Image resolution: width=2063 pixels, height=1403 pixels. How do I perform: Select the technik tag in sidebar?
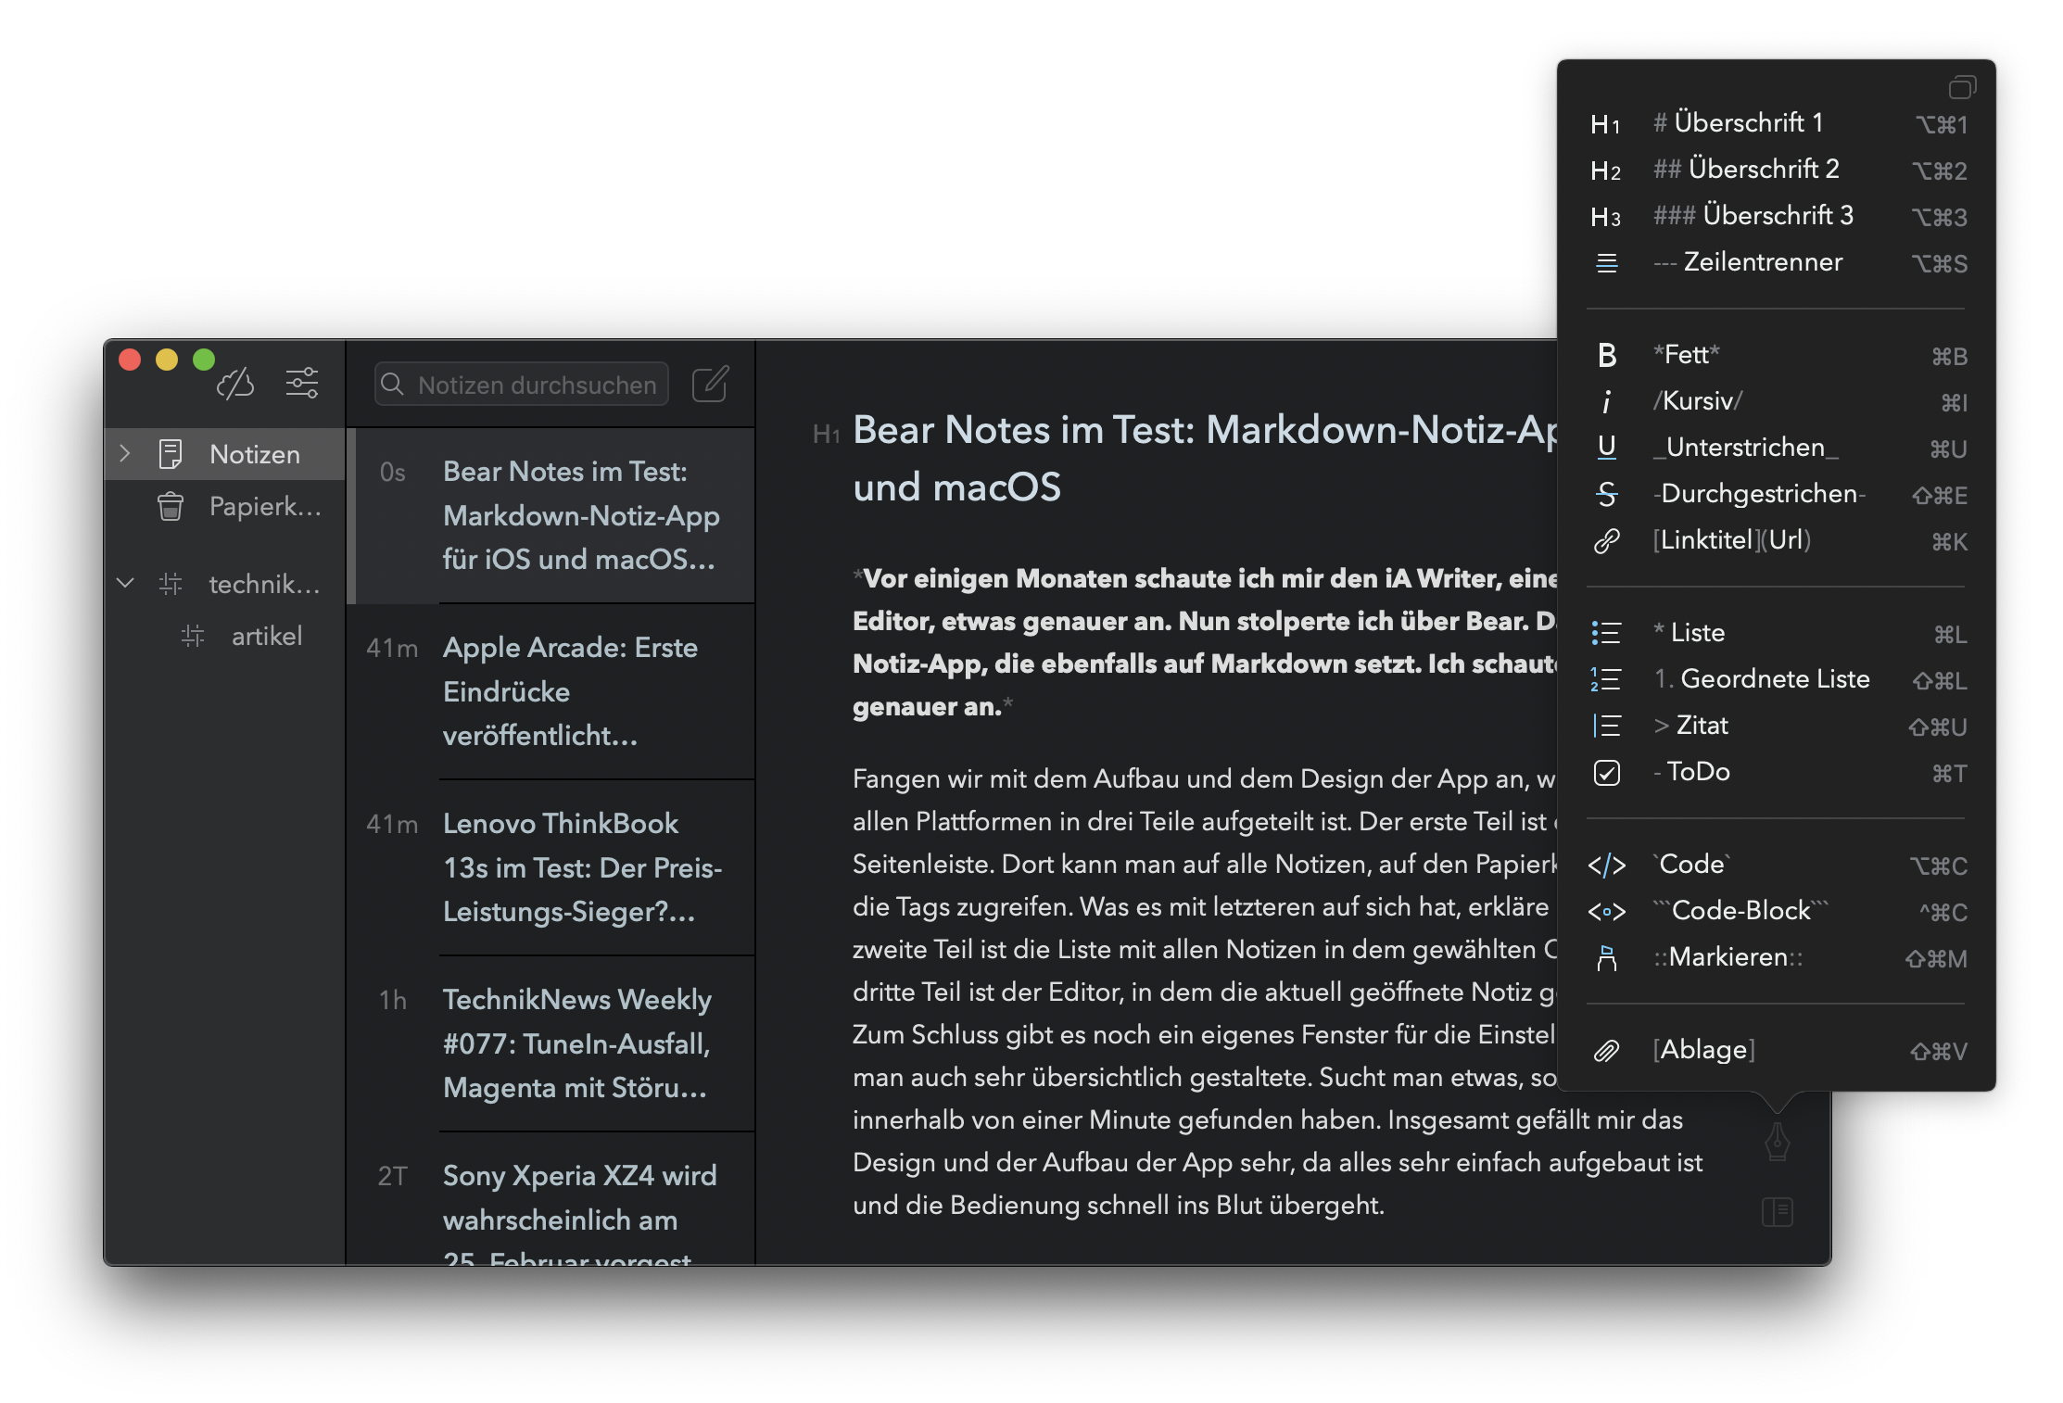coord(225,584)
